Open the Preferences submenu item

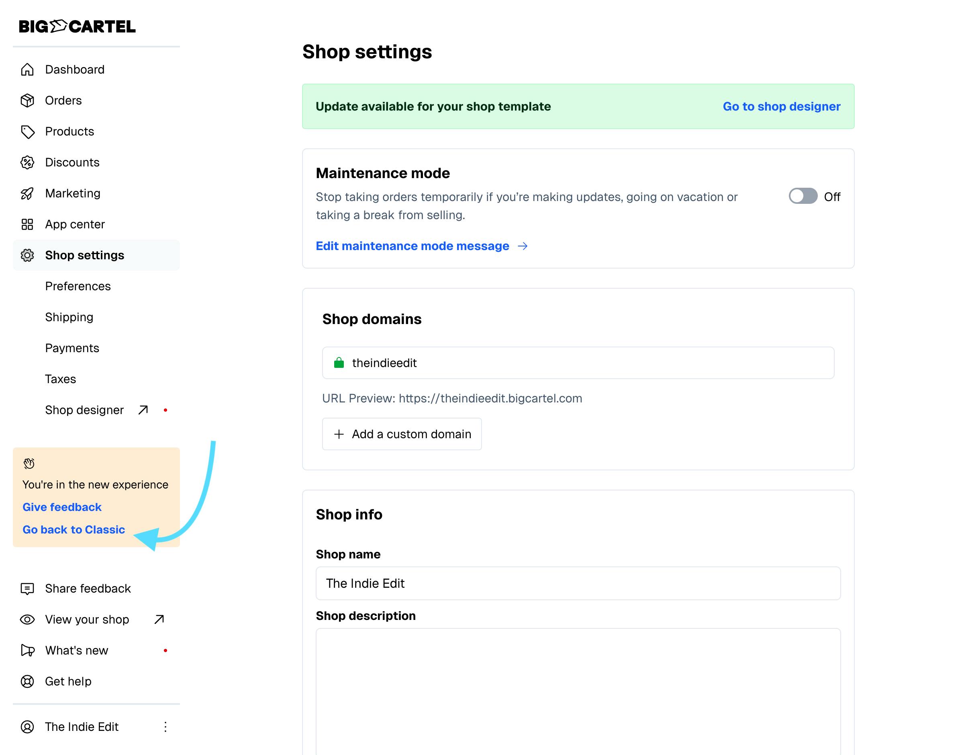pos(78,286)
